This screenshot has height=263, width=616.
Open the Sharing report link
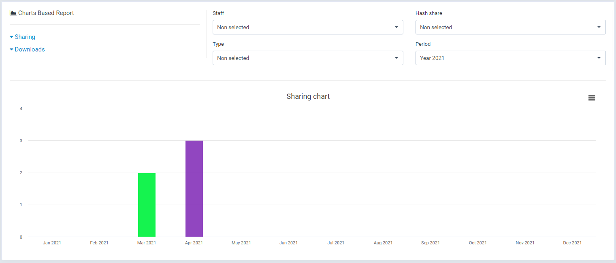25,37
